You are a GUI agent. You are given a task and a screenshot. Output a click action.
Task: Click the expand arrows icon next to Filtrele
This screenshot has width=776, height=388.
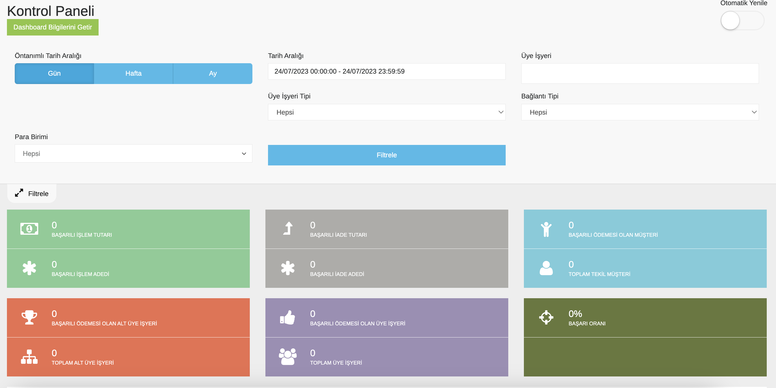click(x=19, y=193)
